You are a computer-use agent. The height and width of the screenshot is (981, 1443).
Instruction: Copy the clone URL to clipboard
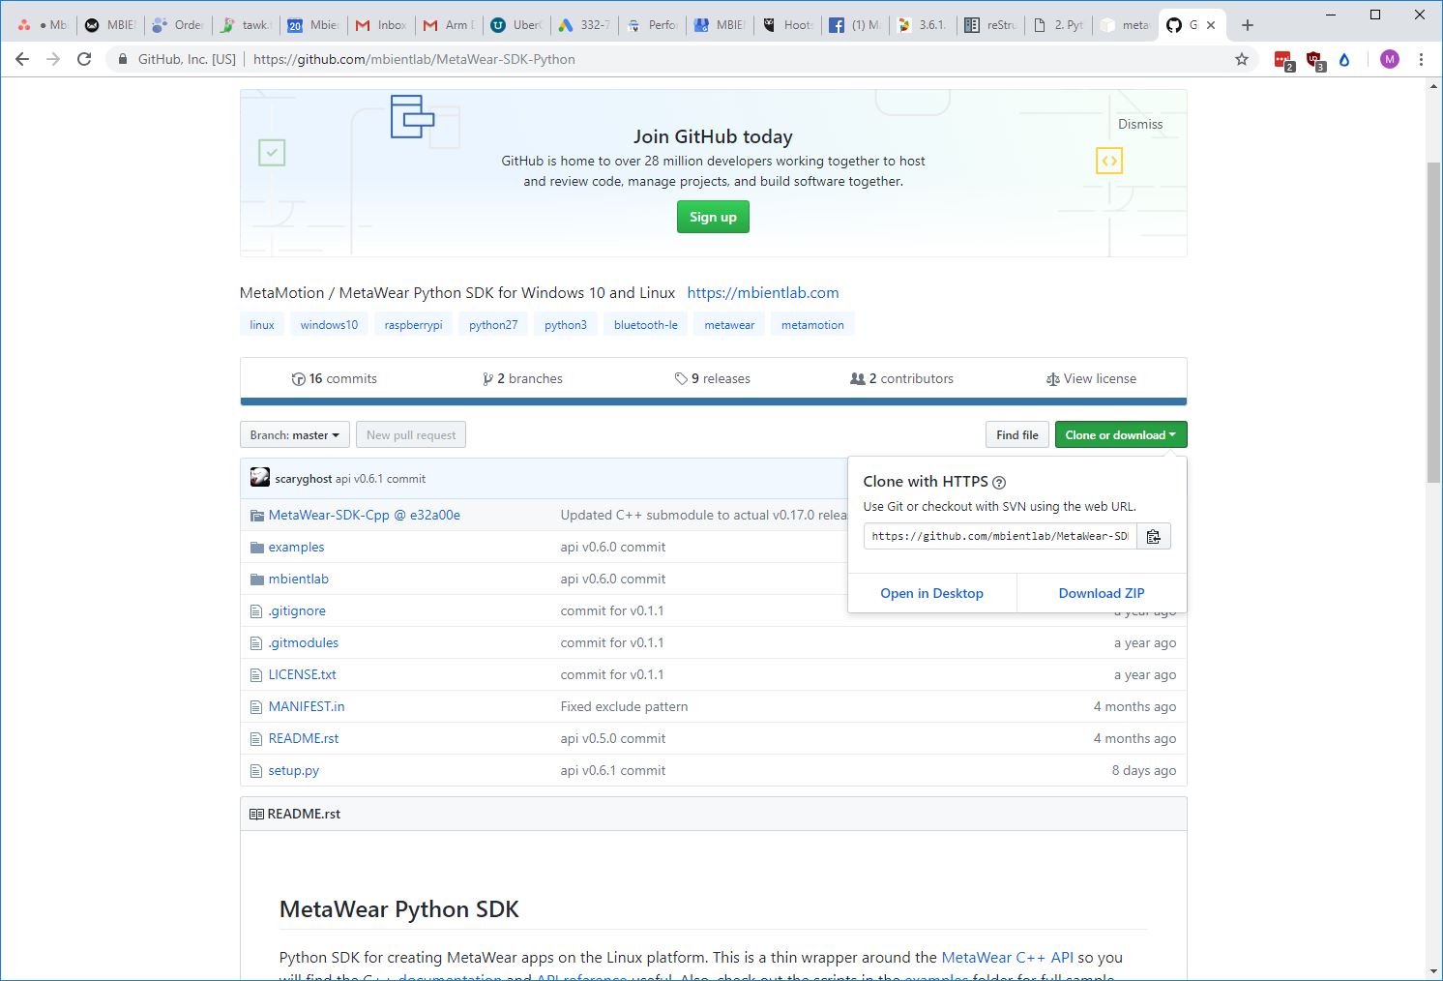tap(1154, 536)
